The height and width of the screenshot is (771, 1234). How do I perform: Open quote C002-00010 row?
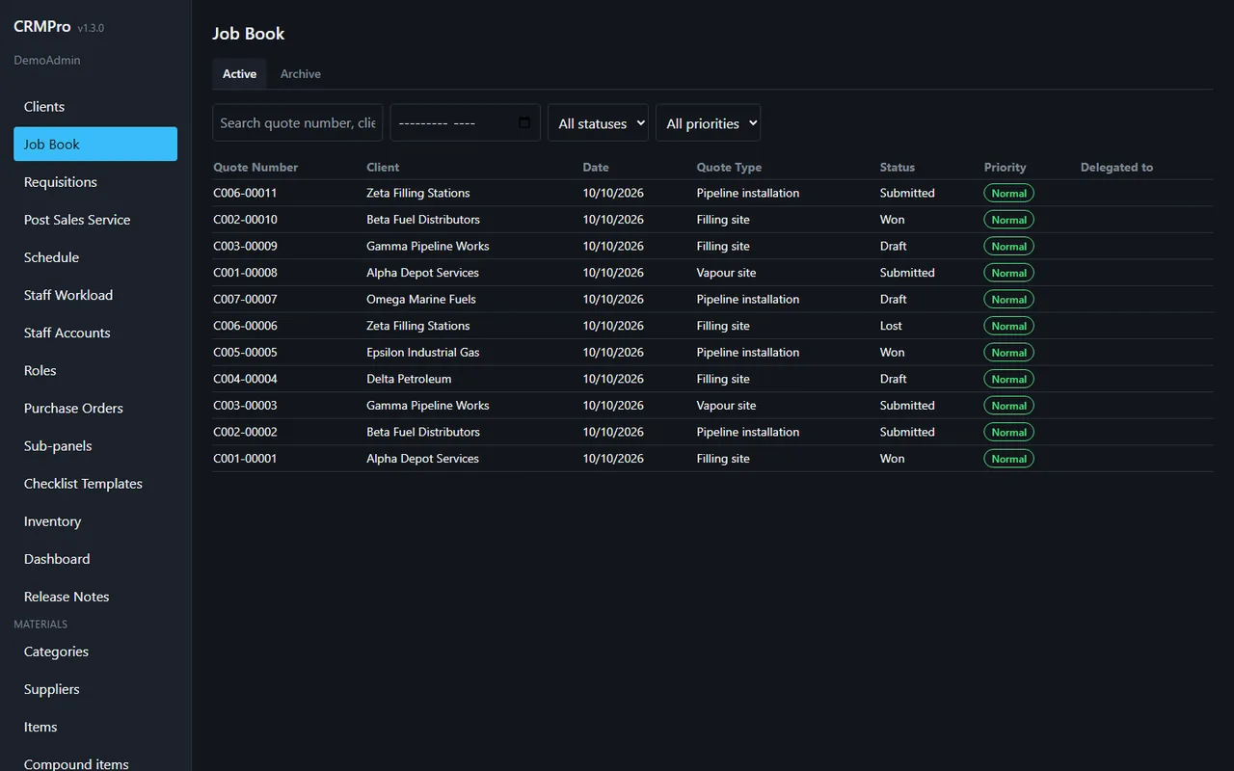(713, 220)
